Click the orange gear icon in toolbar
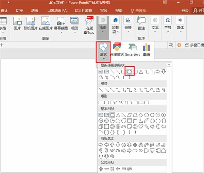Screen dimensions: 204x173 coord(179,45)
